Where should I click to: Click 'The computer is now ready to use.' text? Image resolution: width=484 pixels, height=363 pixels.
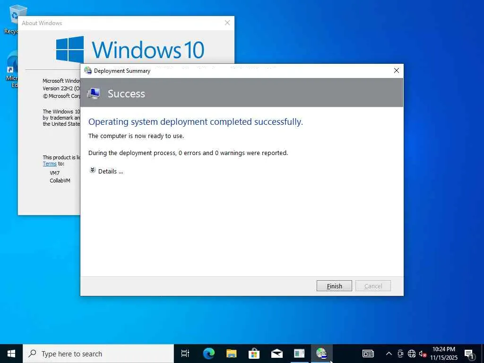(x=136, y=136)
